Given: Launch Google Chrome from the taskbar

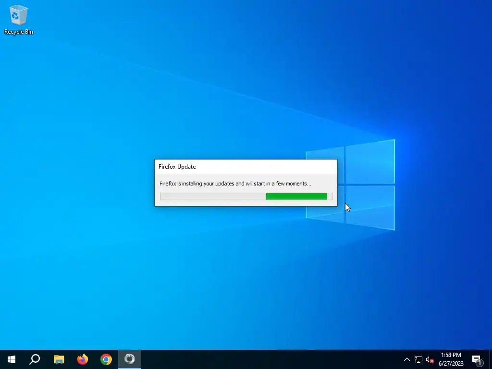Looking at the screenshot, I should [x=106, y=359].
